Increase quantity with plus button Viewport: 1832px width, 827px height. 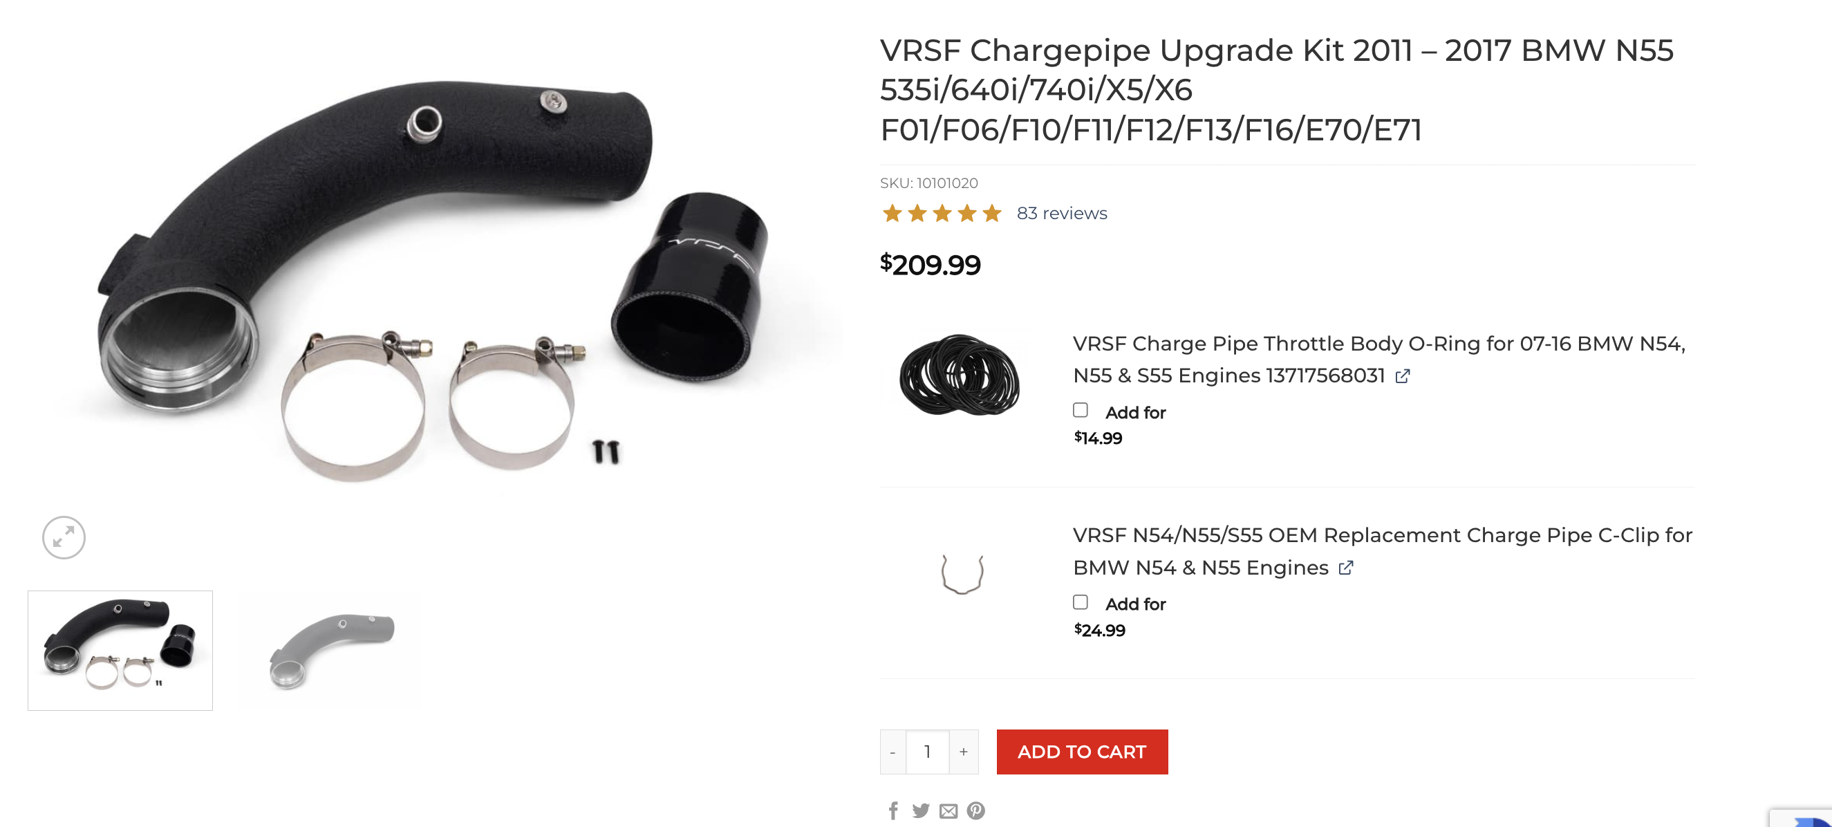coord(964,752)
